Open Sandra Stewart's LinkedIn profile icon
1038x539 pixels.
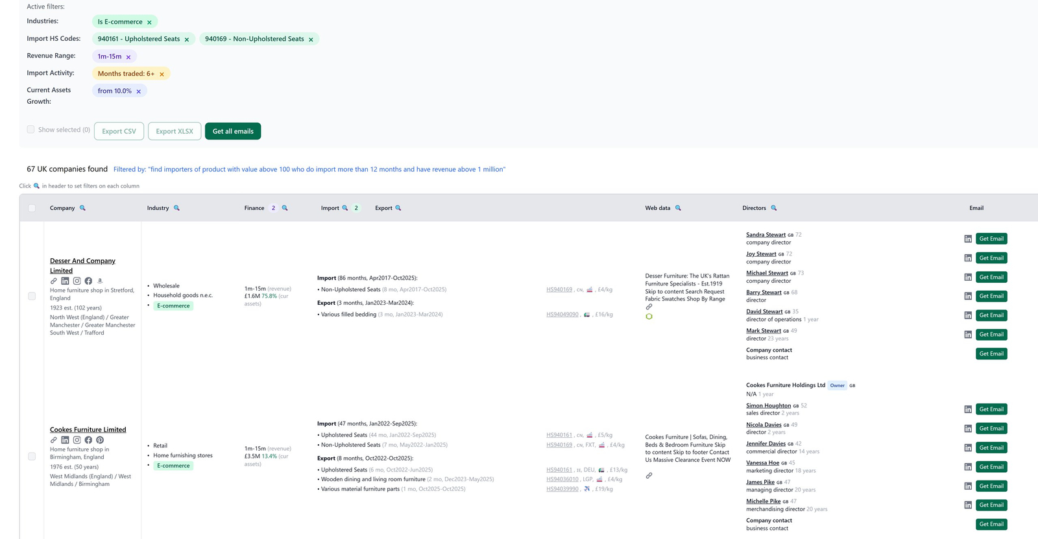[968, 239]
